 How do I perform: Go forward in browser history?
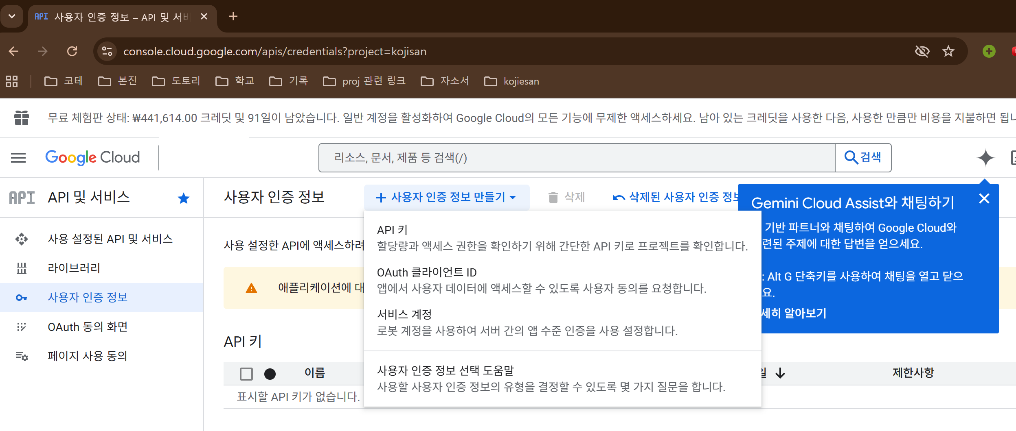[x=42, y=51]
